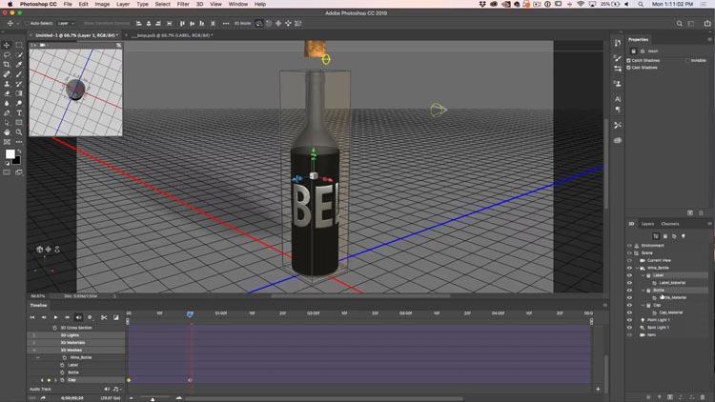Open the Window menu

238,4
